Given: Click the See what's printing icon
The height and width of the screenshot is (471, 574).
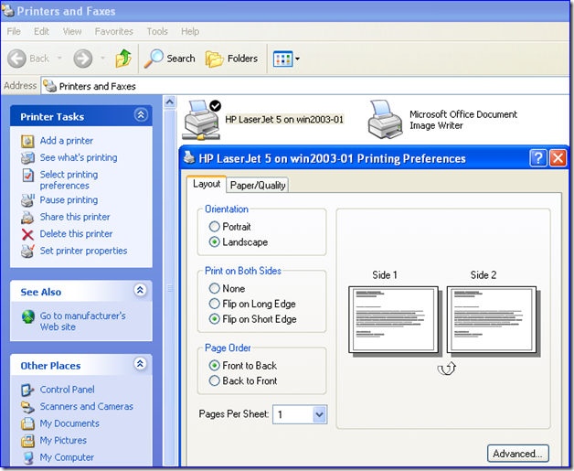Looking at the screenshot, I should click(27, 158).
